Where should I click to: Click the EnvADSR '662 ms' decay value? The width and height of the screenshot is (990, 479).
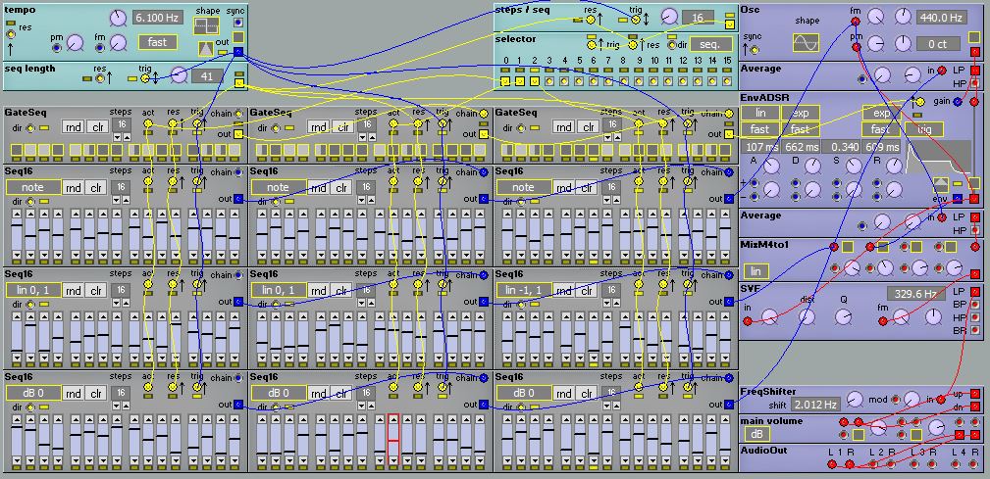click(x=802, y=146)
